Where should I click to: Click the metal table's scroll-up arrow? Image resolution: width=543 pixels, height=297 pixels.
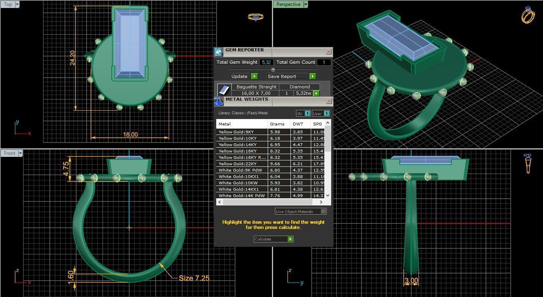(x=328, y=123)
